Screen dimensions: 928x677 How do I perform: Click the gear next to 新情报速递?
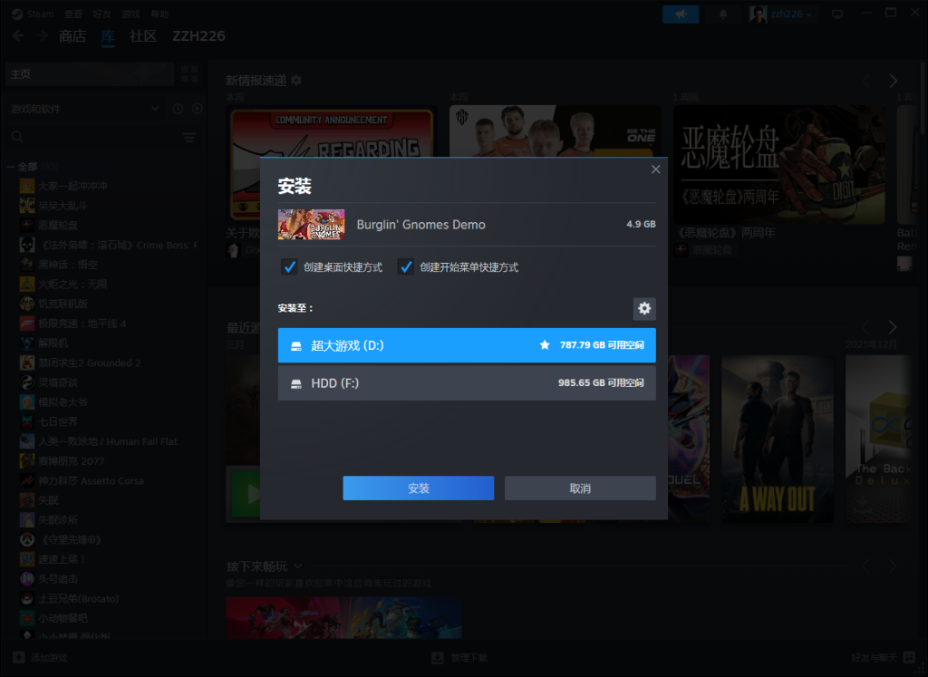tap(295, 81)
